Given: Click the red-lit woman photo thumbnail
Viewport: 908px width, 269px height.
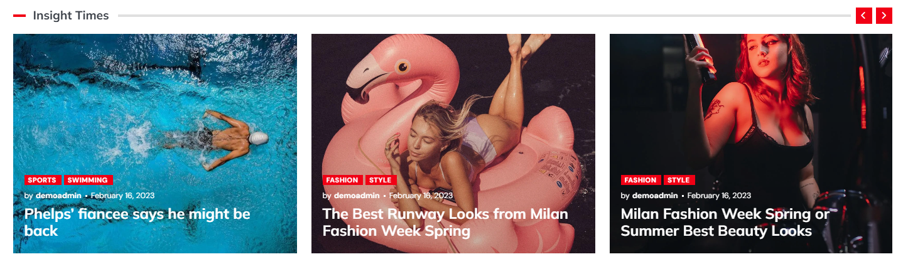Looking at the screenshot, I should tap(751, 100).
